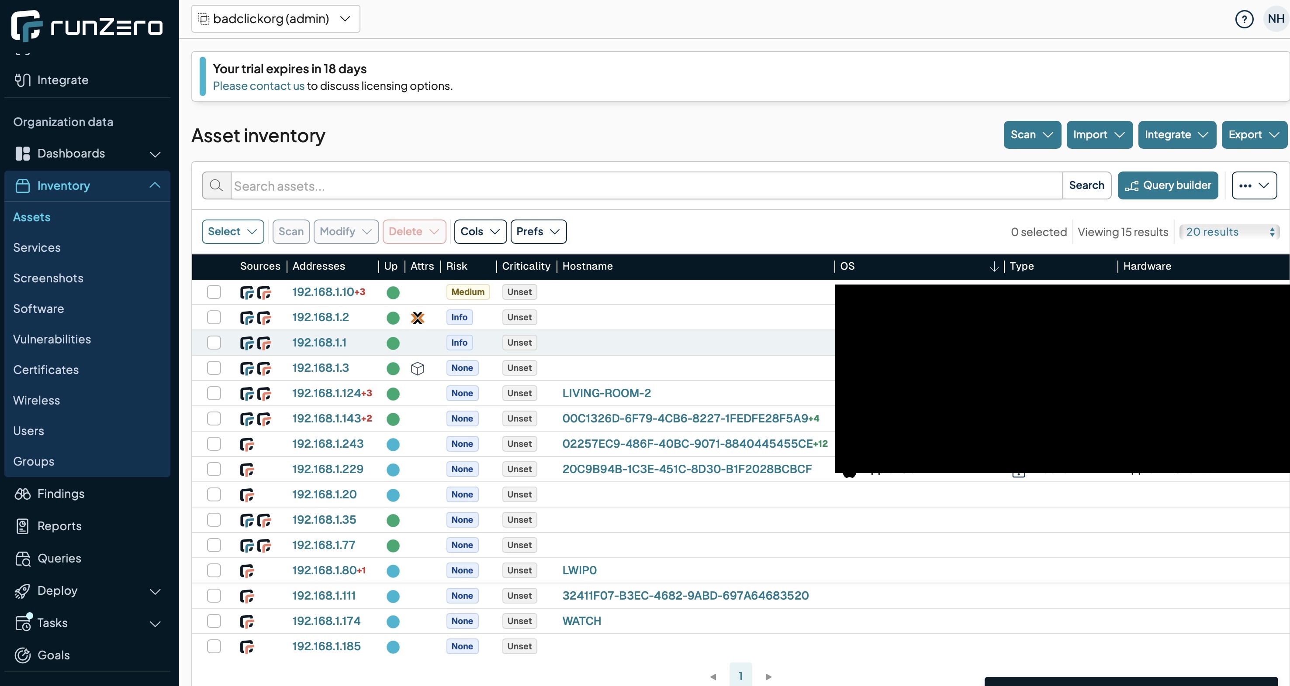Click the cube attribute icon for 192.168.1.3

[417, 368]
